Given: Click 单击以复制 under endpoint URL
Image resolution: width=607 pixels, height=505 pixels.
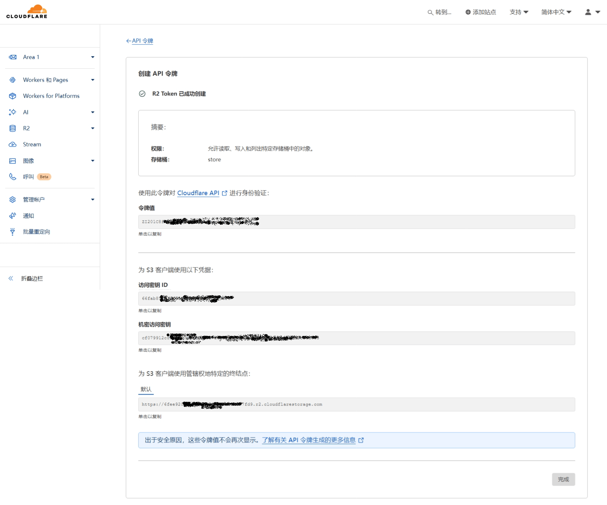Looking at the screenshot, I should (x=150, y=416).
